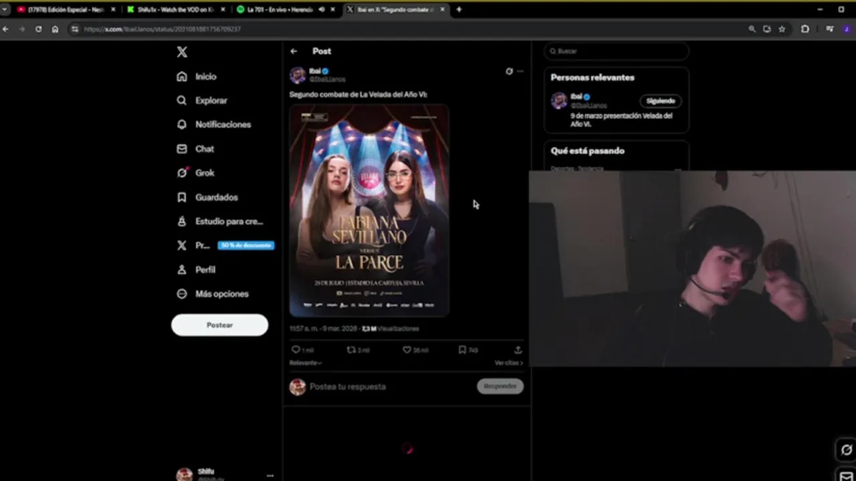Open Notificaciones in the sidebar
The height and width of the screenshot is (481, 856).
tap(213, 125)
